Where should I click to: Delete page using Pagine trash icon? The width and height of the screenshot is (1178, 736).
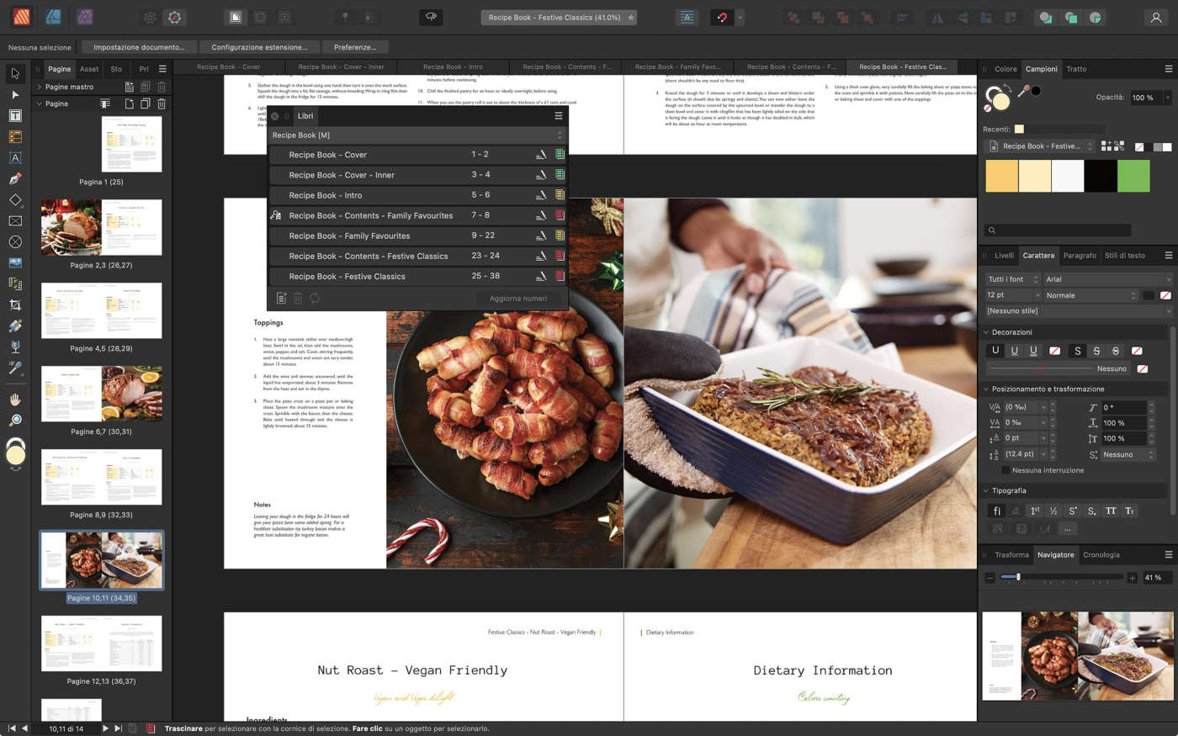click(x=162, y=104)
